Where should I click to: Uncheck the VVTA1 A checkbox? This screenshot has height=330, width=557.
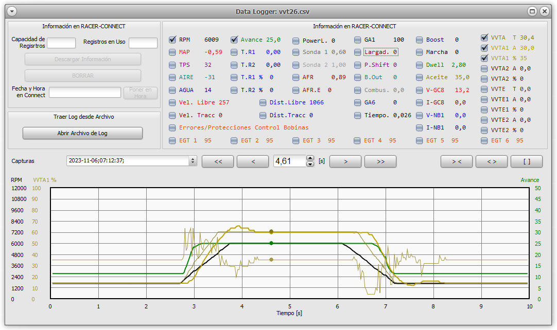pyautogui.click(x=484, y=48)
